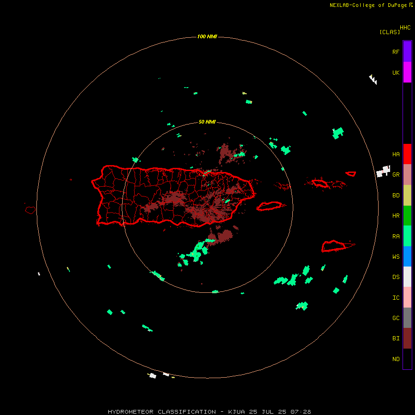Click the light pink IC swatch
This screenshot has height=415, width=415.
point(407,297)
